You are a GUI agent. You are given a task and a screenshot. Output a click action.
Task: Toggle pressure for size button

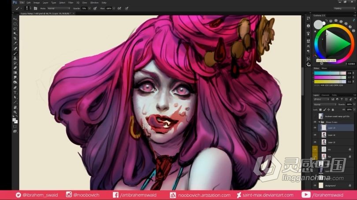pos(126,8)
